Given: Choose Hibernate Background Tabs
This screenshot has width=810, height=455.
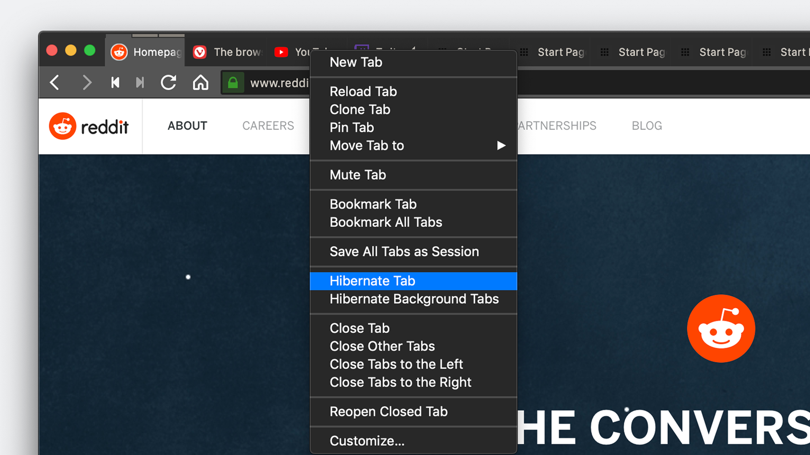Looking at the screenshot, I should pyautogui.click(x=413, y=299).
